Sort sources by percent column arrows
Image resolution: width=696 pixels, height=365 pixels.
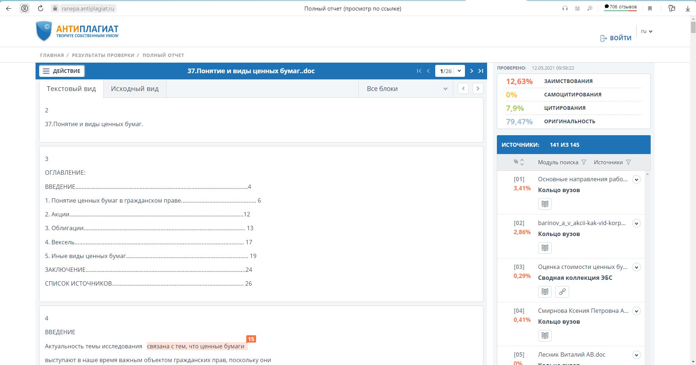[522, 162]
